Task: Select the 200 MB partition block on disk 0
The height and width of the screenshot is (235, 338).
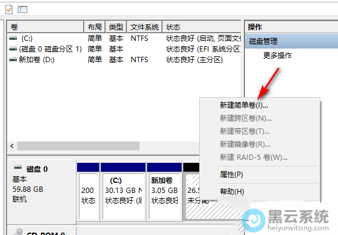Action: (x=88, y=192)
